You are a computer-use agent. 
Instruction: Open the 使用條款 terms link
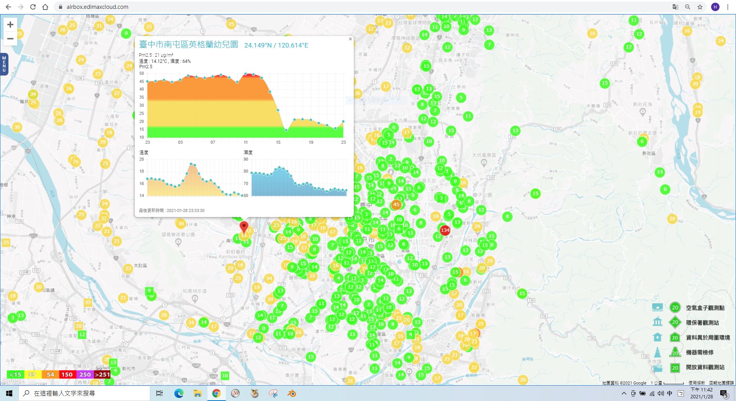click(697, 383)
